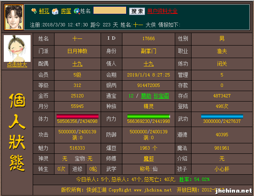Image resolution: width=254 pixels, height=196 pixels.
Task: Select the ID value 17666
Action: click(148, 38)
